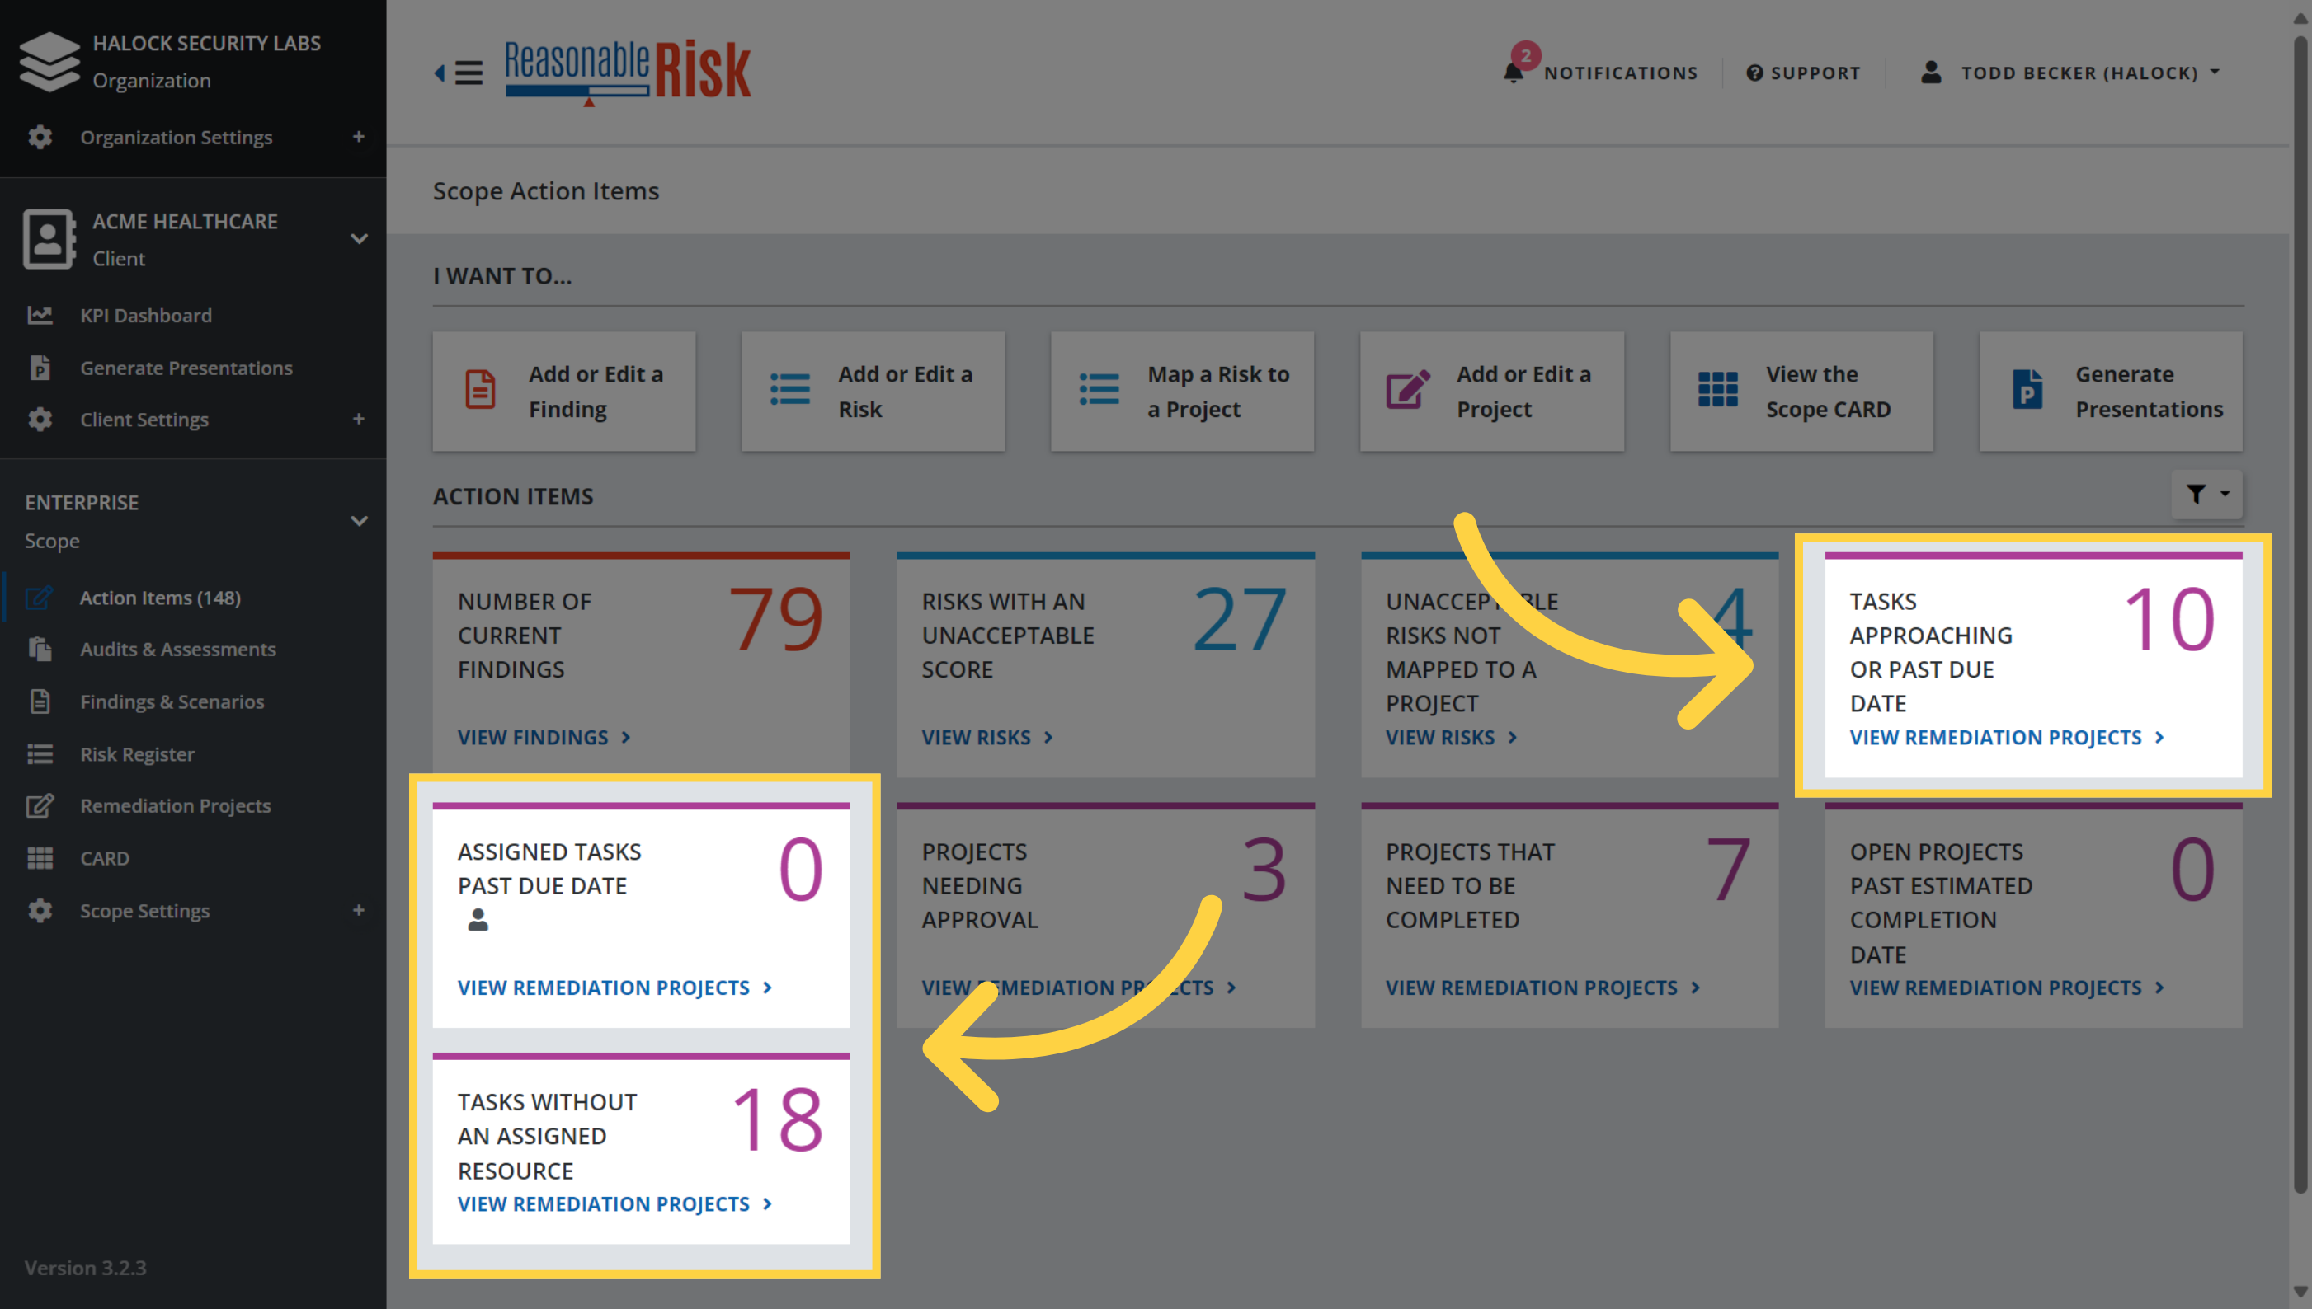
Task: Click the 'Version 3.2.3' text
Action: coord(86,1268)
